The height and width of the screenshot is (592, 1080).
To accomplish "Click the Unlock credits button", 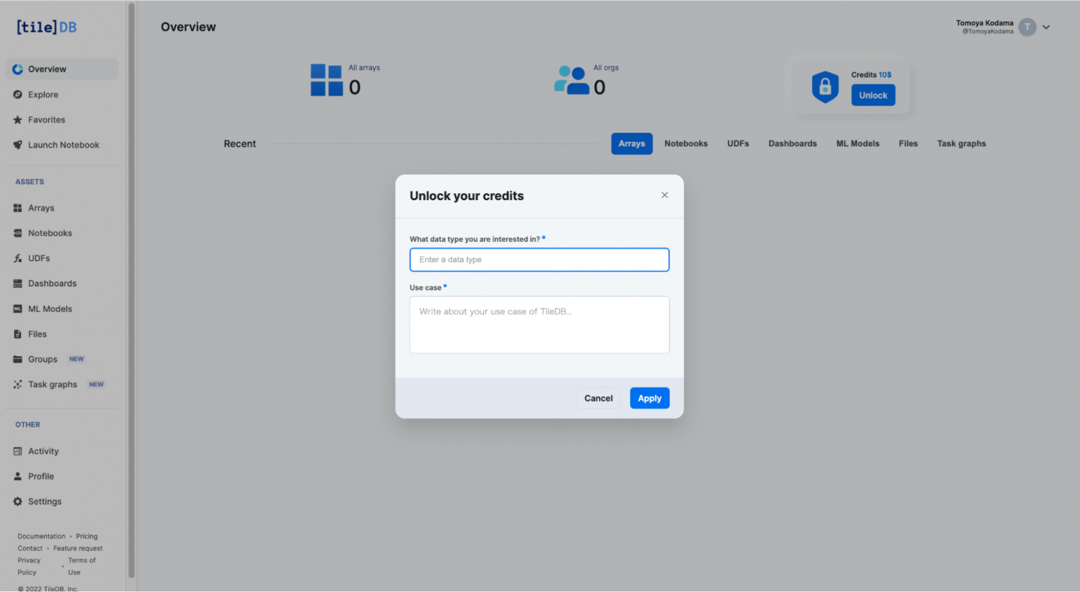I will pyautogui.click(x=873, y=96).
